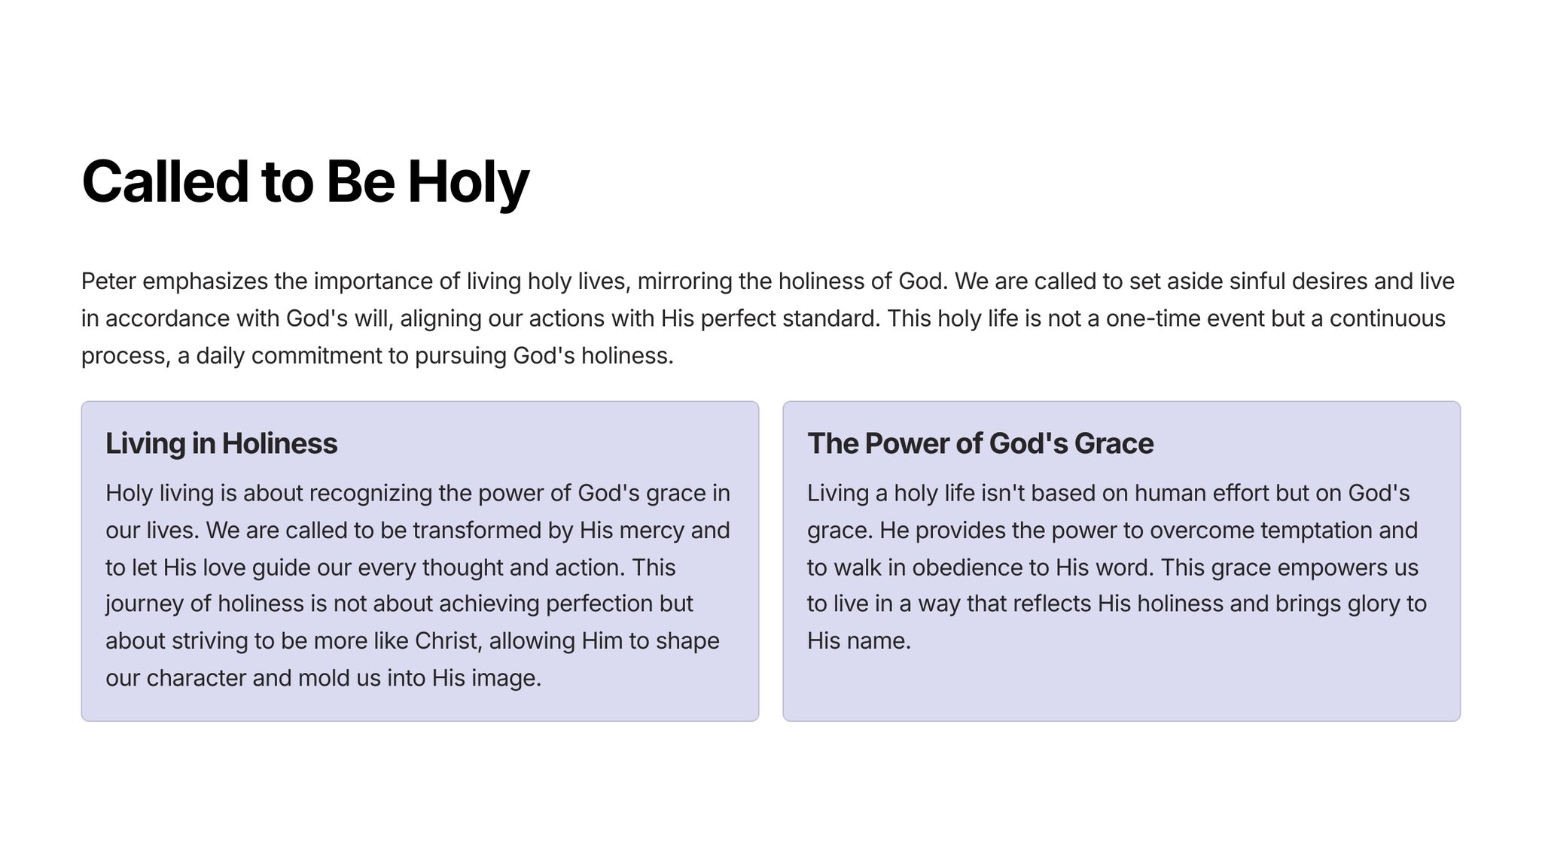The width and height of the screenshot is (1542, 867).
Task: Click the "Called to Be Holy" slide title
Action: coord(305,182)
